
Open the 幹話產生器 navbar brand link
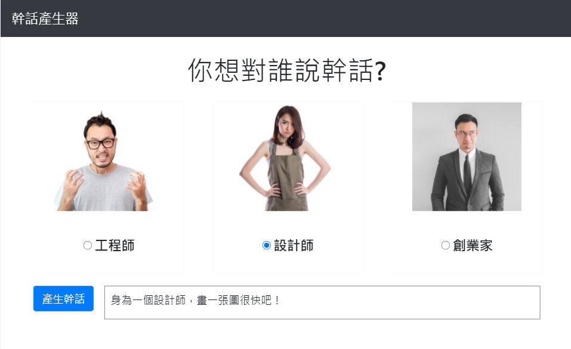[x=45, y=18]
